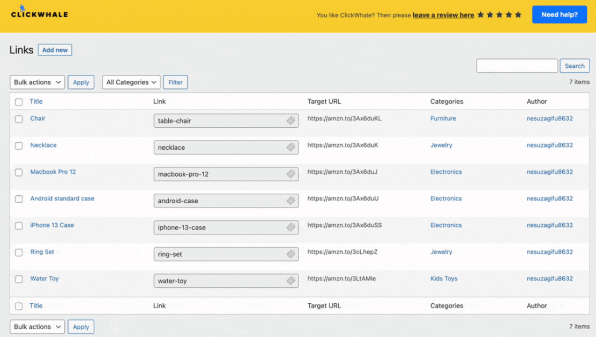Click target URL https://amzn.to/3Ax6duSS
This screenshot has width=596, height=337.
345,225
